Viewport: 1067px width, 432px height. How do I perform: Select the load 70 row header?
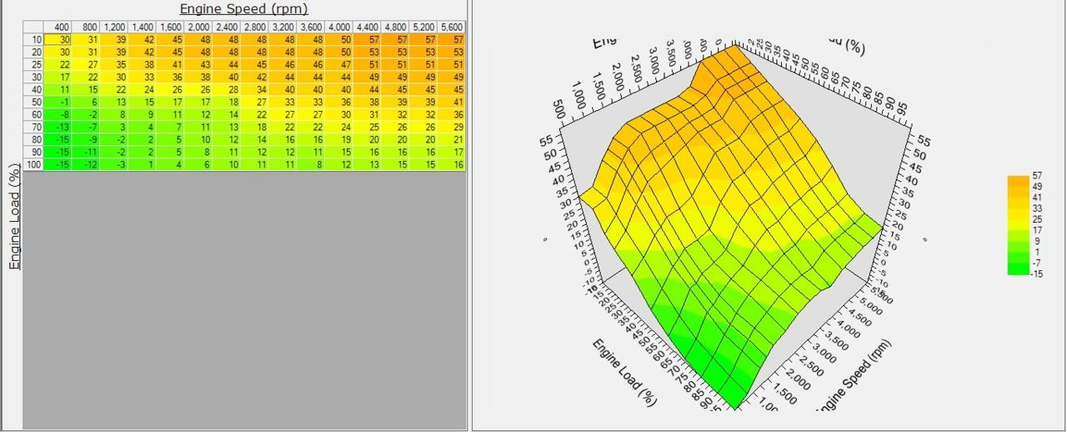click(33, 127)
